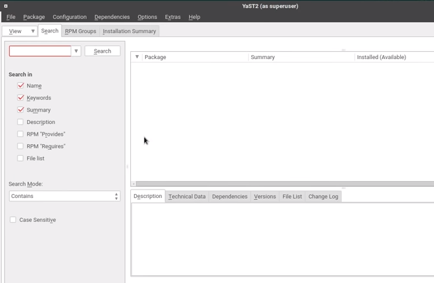Open the search history dropdown arrow
The image size is (434, 283).
click(x=76, y=51)
